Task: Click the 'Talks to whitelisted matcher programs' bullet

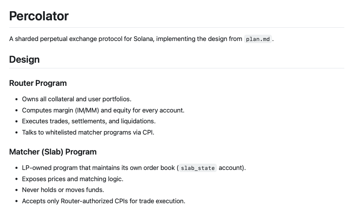Action: point(88,132)
